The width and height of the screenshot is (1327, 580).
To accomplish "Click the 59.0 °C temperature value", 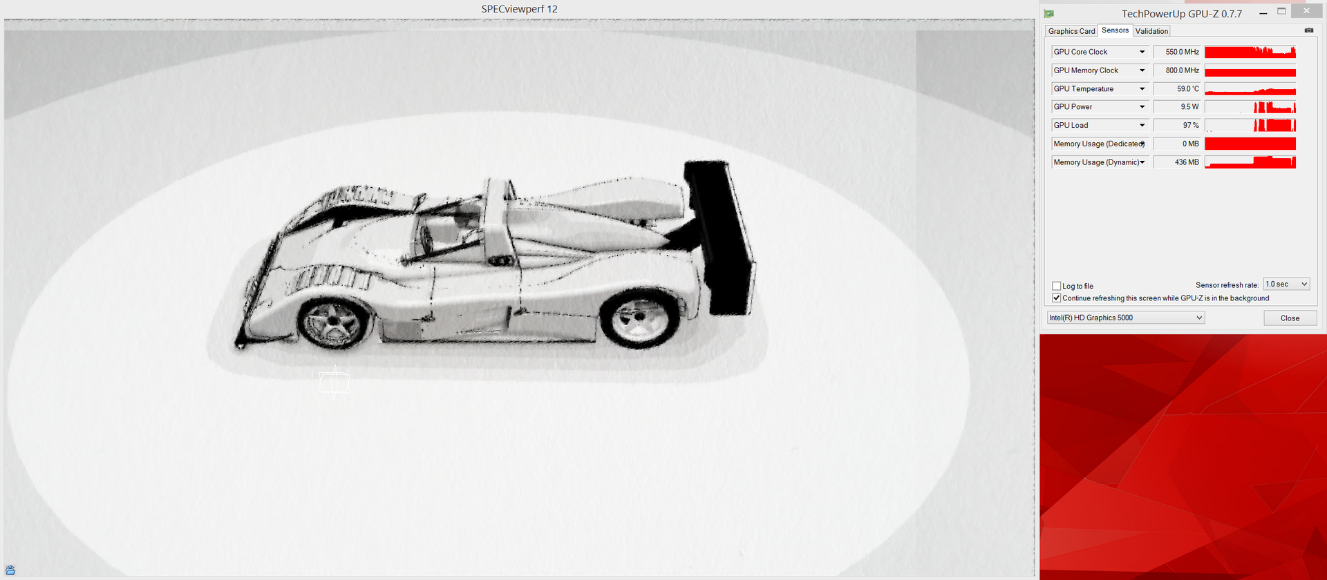I will pyautogui.click(x=1178, y=89).
